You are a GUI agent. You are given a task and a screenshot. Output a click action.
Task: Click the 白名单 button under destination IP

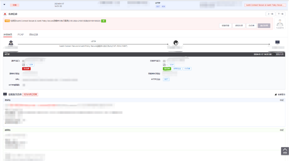click(187, 69)
